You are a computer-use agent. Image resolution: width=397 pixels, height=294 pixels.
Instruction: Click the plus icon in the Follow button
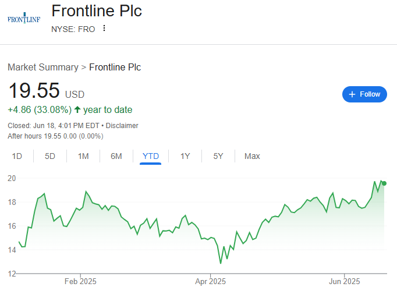[x=352, y=94]
